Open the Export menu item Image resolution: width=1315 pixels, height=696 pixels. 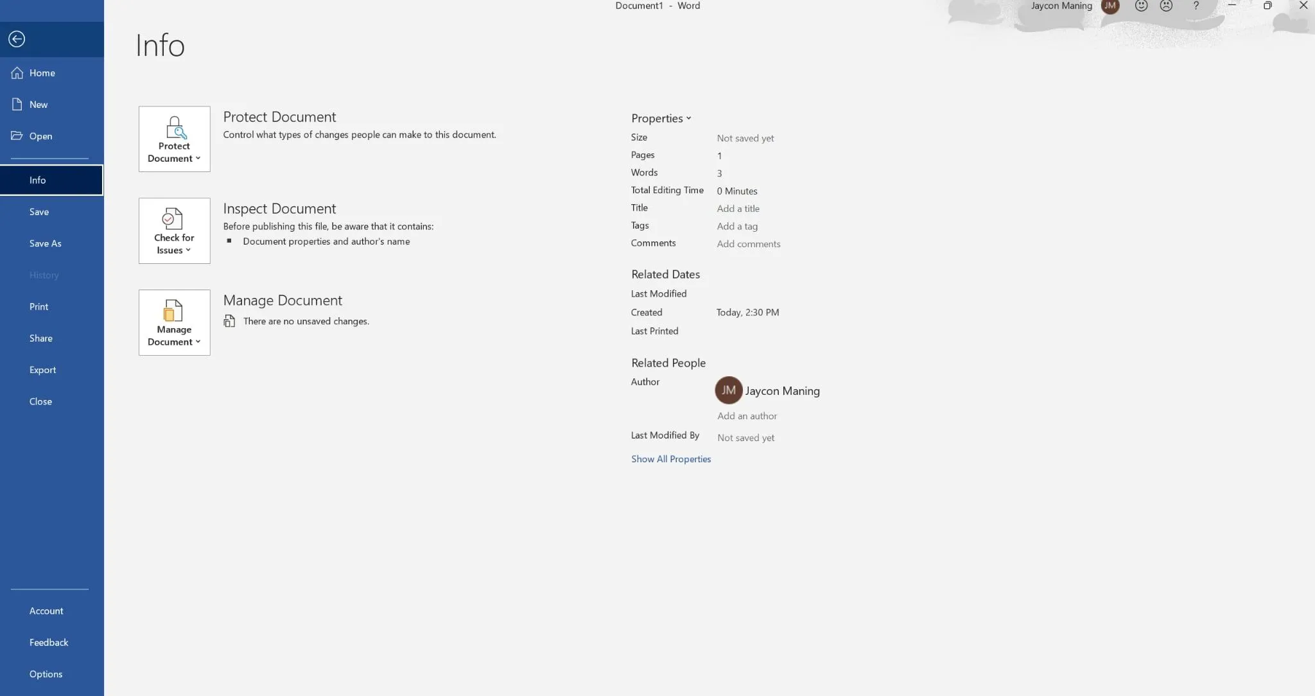42,370
